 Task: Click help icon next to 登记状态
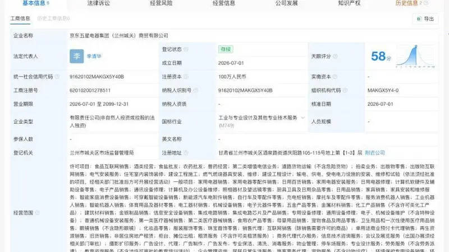pos(186,49)
